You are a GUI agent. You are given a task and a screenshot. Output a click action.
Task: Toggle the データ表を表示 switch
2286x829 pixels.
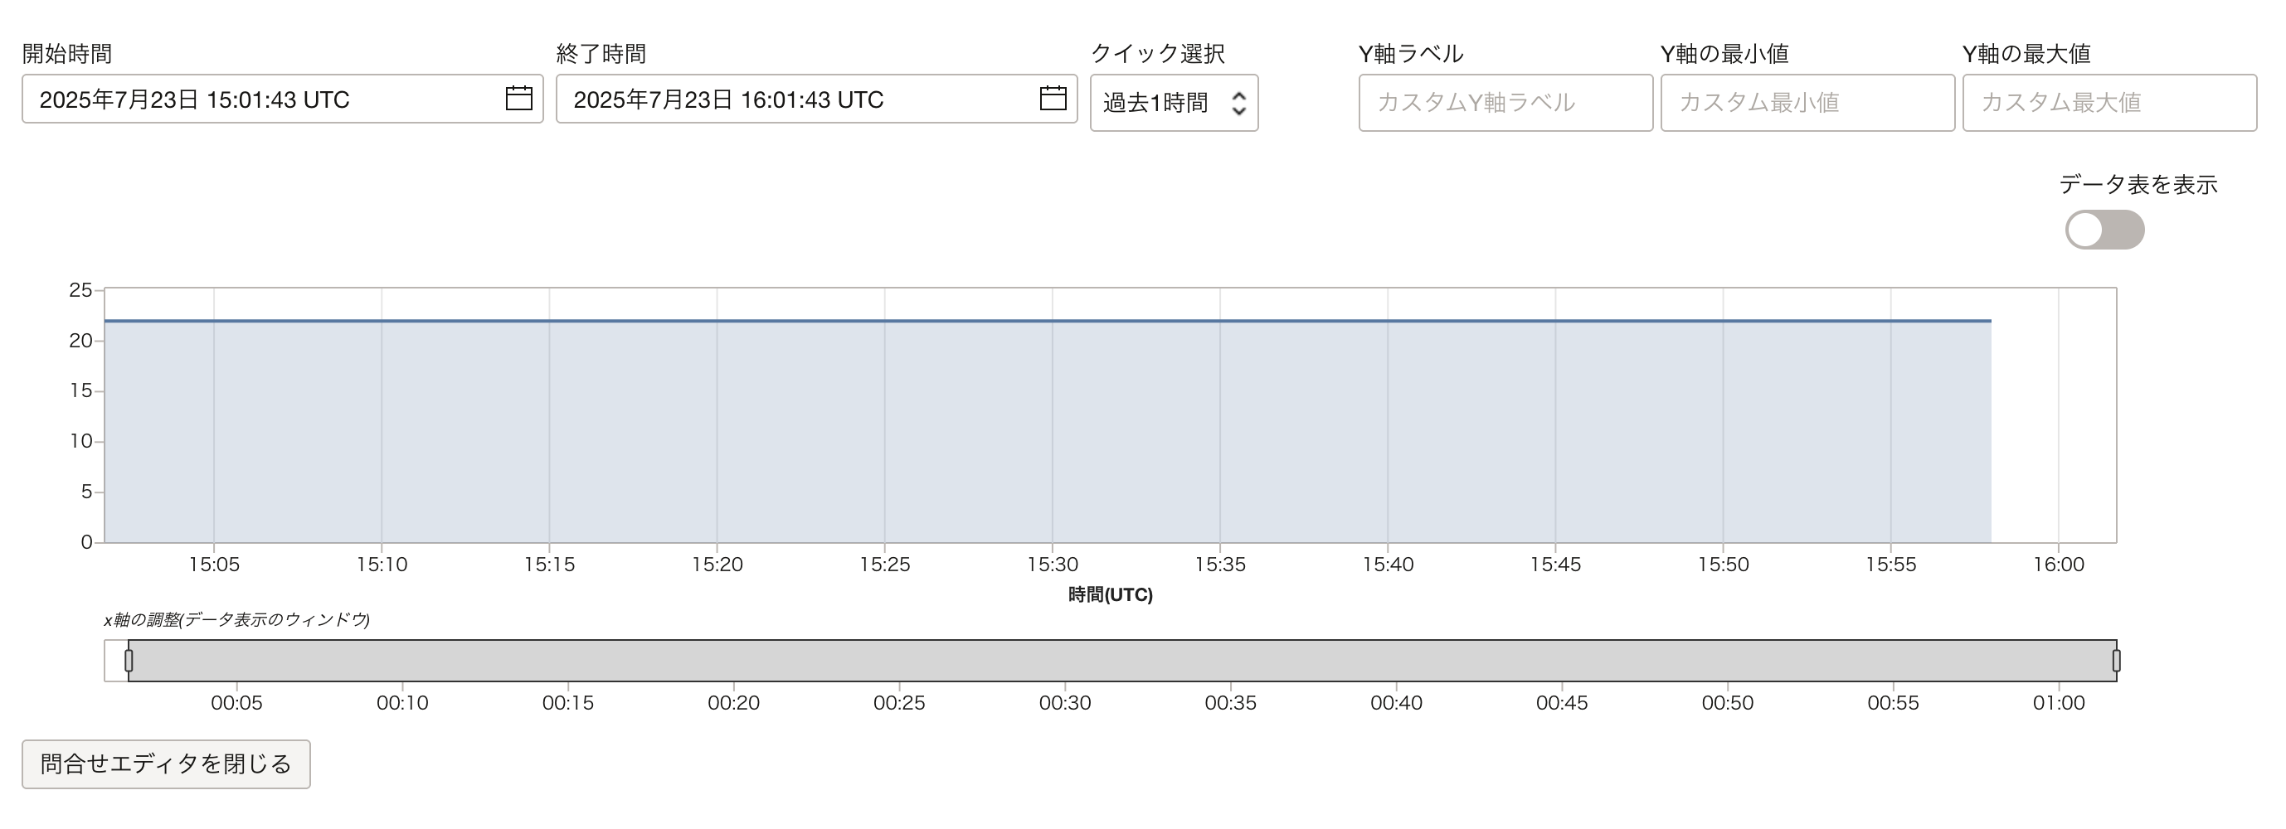click(2104, 230)
